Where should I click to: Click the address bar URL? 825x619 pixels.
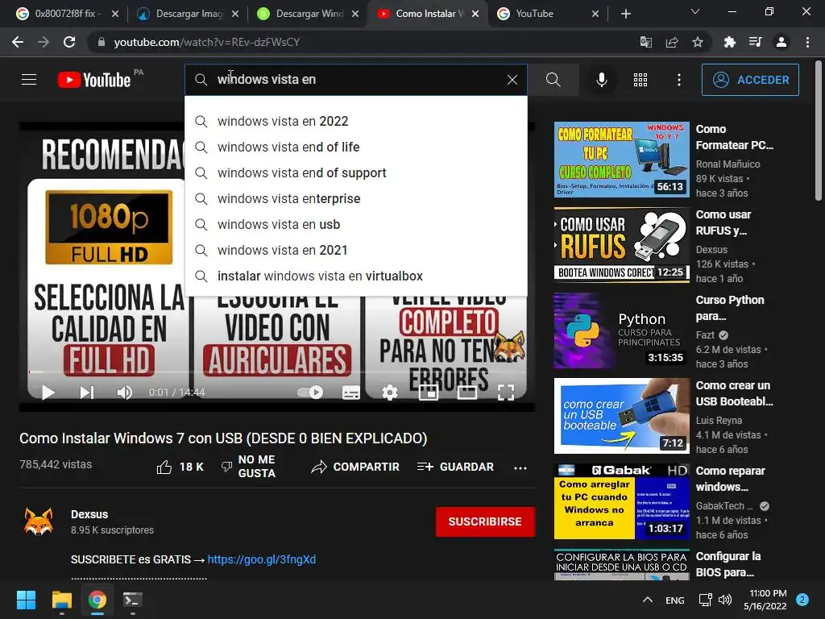[207, 42]
